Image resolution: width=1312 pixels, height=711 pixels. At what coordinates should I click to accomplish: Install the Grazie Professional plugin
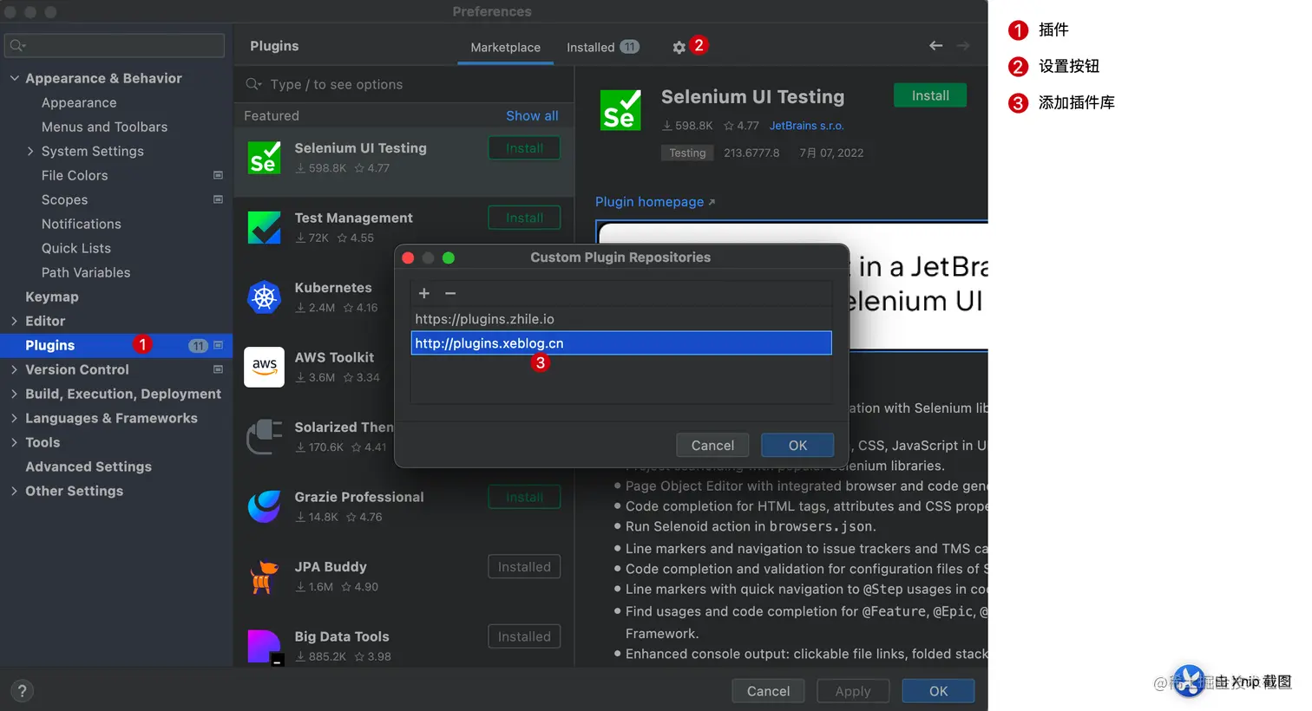click(524, 497)
